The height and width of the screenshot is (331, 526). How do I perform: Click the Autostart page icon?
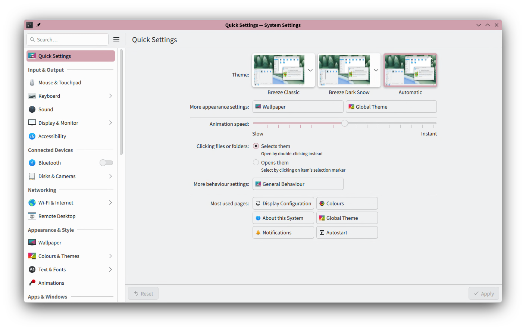pos(322,232)
